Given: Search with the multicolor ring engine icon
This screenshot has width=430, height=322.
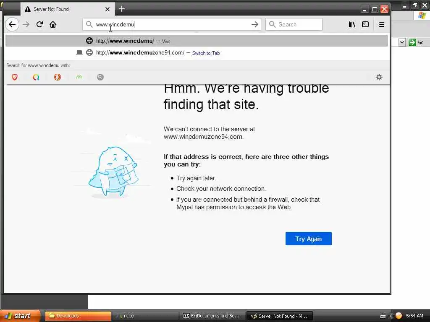Looking at the screenshot, I should point(36,77).
